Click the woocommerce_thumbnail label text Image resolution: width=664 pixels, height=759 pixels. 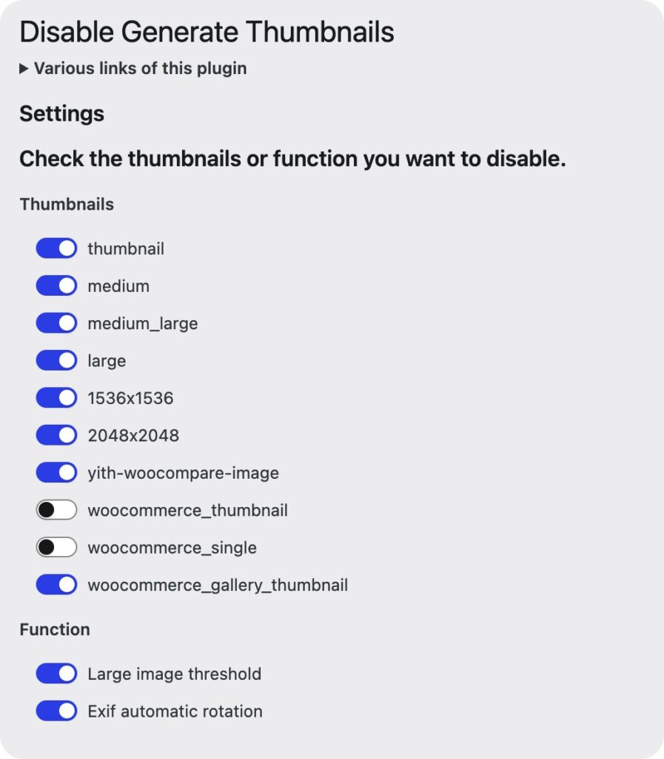pos(187,510)
